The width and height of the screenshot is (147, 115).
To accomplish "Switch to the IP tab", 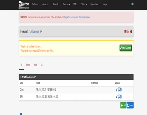I will [21, 65].
